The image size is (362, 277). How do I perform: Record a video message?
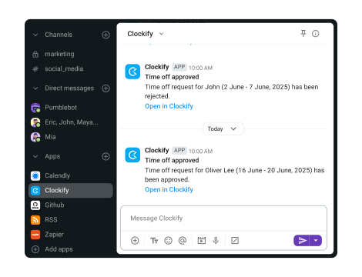coord(202,241)
